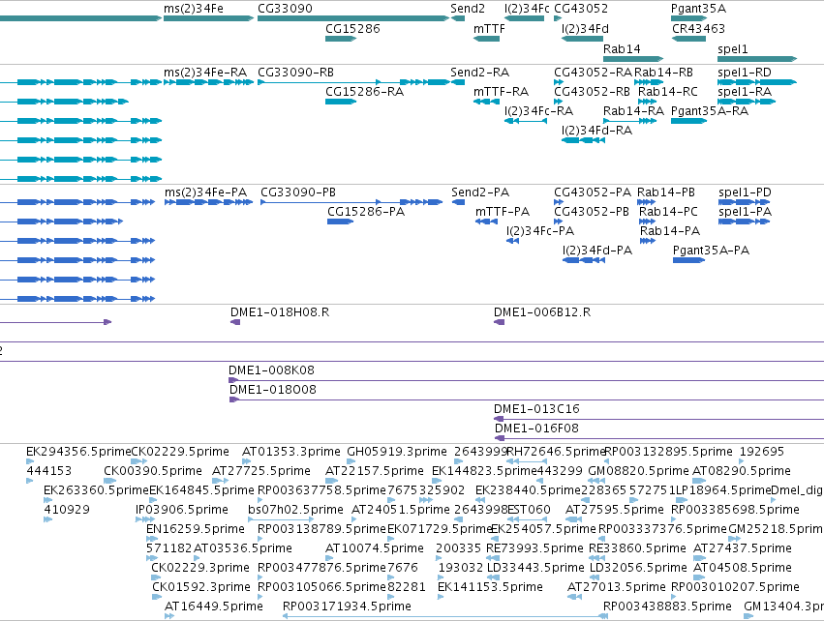Viewport: 824px width, 621px height.
Task: Click the spel1 gene bar
Action: pyautogui.click(x=757, y=59)
